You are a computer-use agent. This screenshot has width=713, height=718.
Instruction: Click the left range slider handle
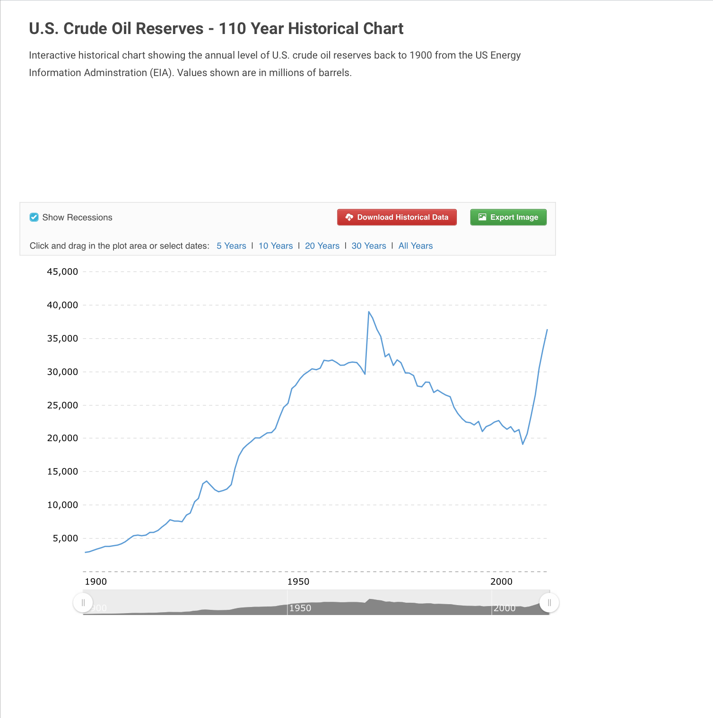(x=83, y=603)
